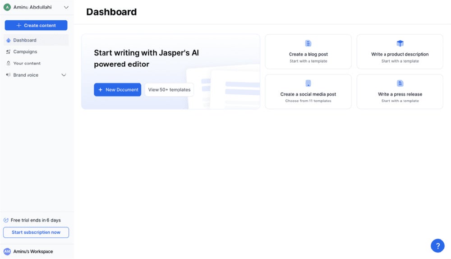Click the green user avatar icon
Screen dimensions: 451x259
click(7, 7)
